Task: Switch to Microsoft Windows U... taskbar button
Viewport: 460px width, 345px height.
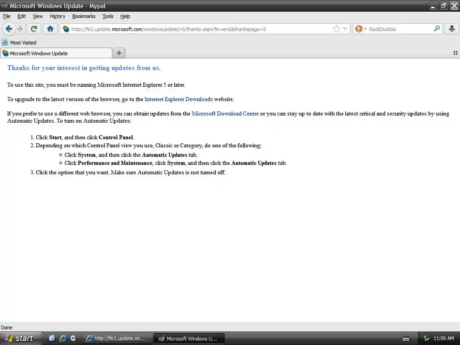Action: (x=189, y=339)
